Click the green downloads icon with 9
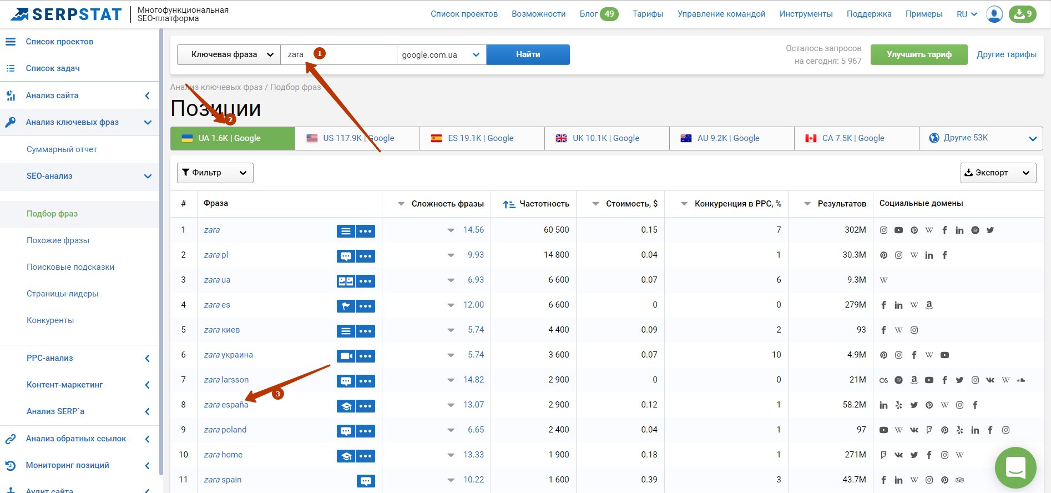Viewport: 1051px width, 493px height. [x=1023, y=14]
